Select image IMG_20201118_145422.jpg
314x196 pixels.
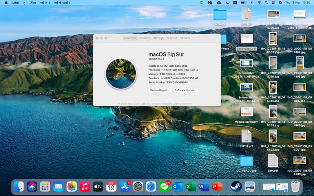(273, 140)
